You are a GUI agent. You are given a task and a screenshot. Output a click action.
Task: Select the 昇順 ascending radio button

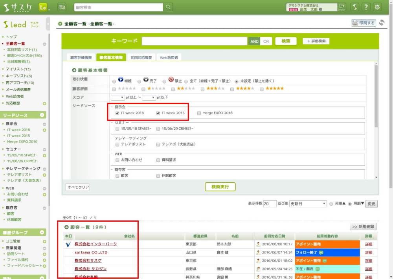point(331,204)
